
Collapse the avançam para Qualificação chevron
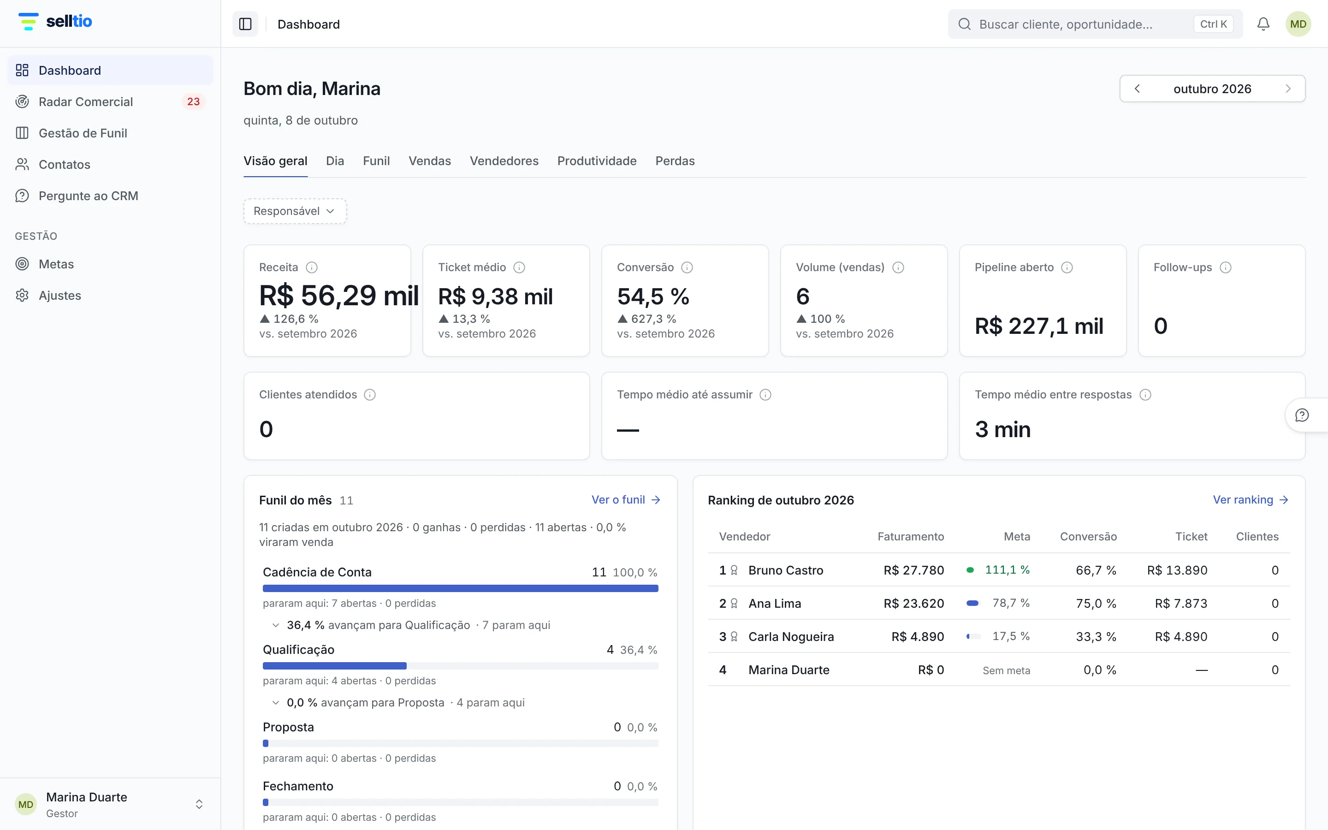[275, 625]
